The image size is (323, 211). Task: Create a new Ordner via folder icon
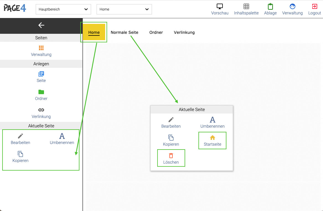[x=41, y=92]
